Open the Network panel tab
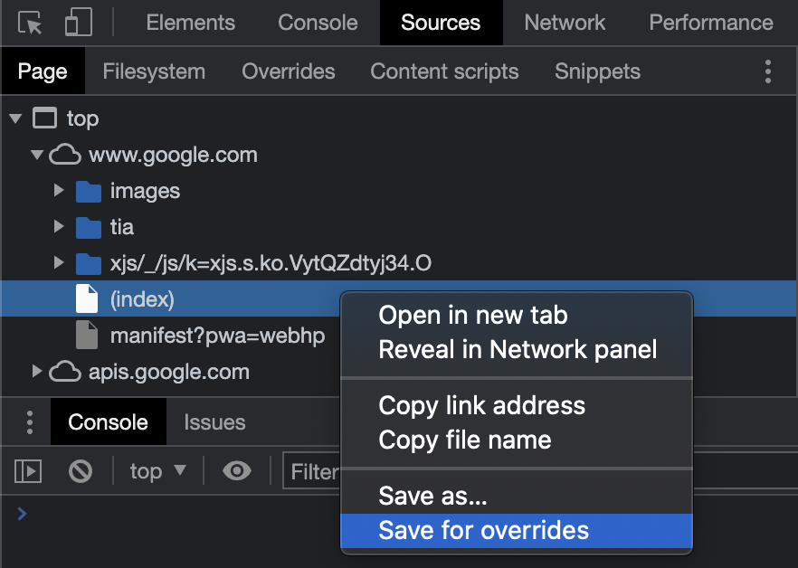This screenshot has height=568, width=798. (565, 23)
